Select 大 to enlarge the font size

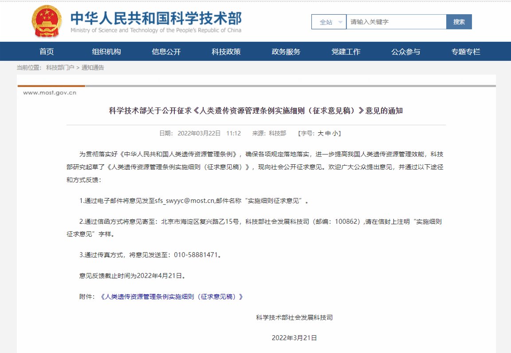320,133
